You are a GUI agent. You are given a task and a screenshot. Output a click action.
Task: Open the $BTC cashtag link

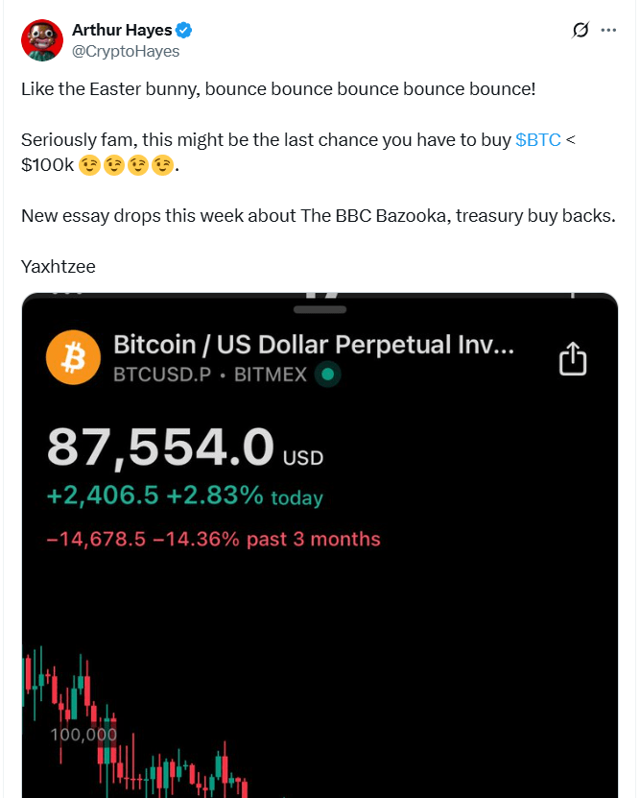tap(535, 139)
